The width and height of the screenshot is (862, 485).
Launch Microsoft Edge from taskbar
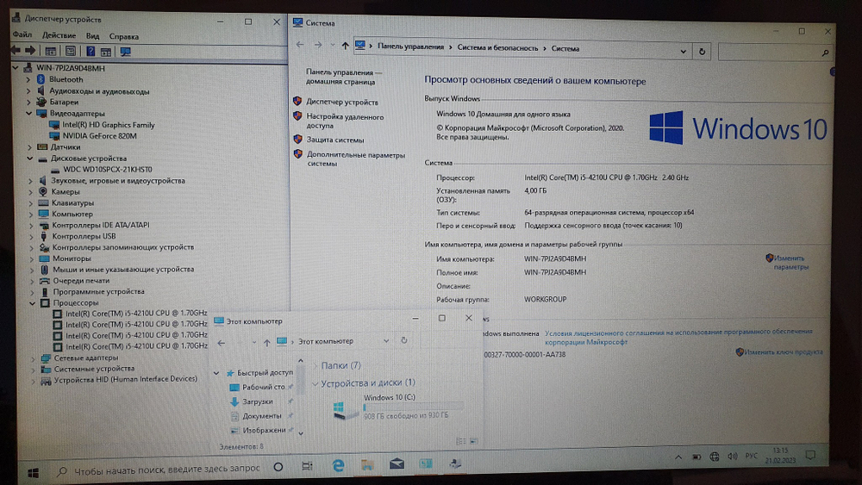(x=338, y=466)
